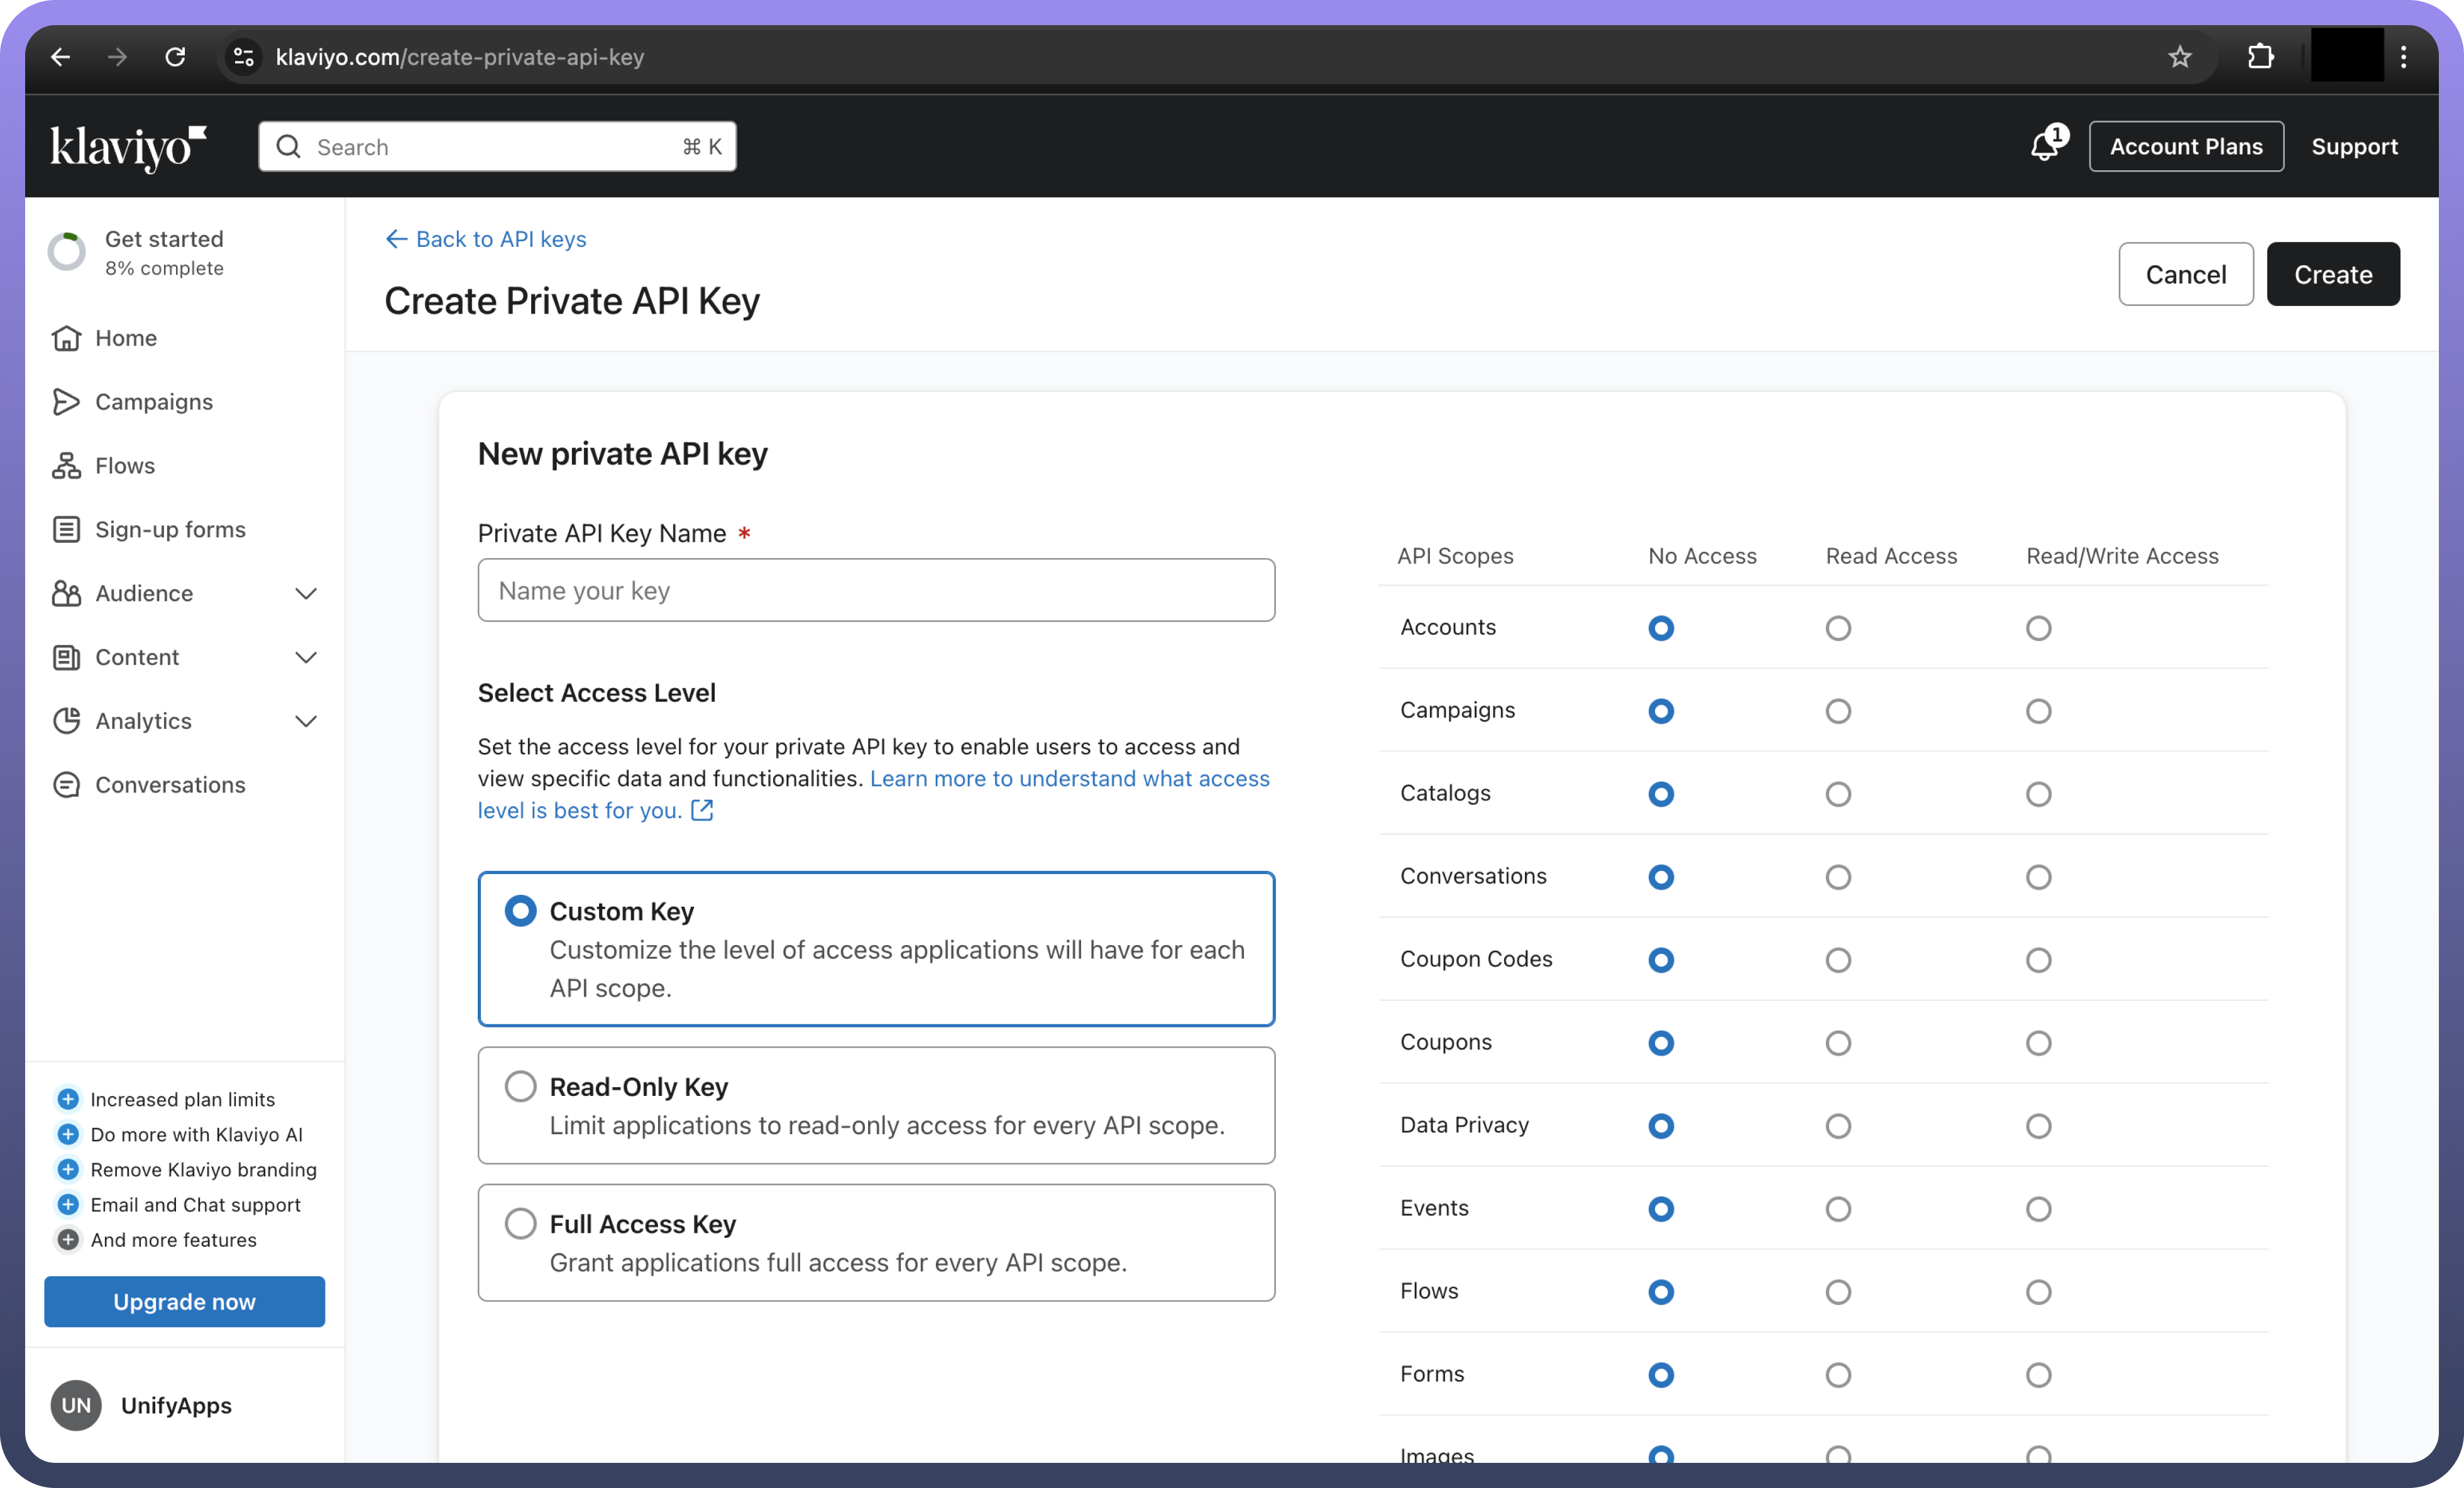2464x1488 pixels.
Task: Click the Create button
Action: 2332,274
